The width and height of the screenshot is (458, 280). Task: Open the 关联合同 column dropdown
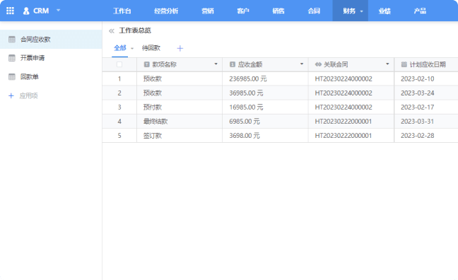387,64
